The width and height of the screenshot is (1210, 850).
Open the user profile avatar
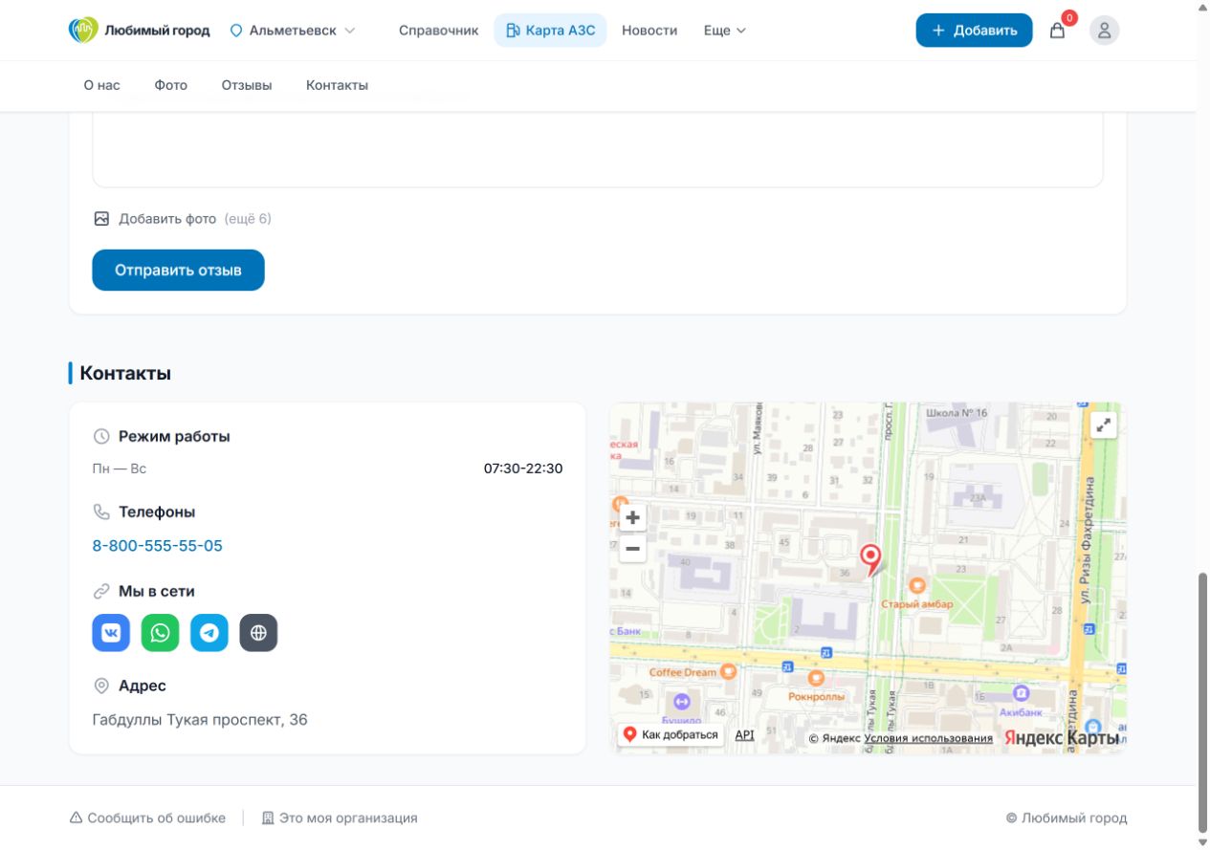(x=1104, y=31)
